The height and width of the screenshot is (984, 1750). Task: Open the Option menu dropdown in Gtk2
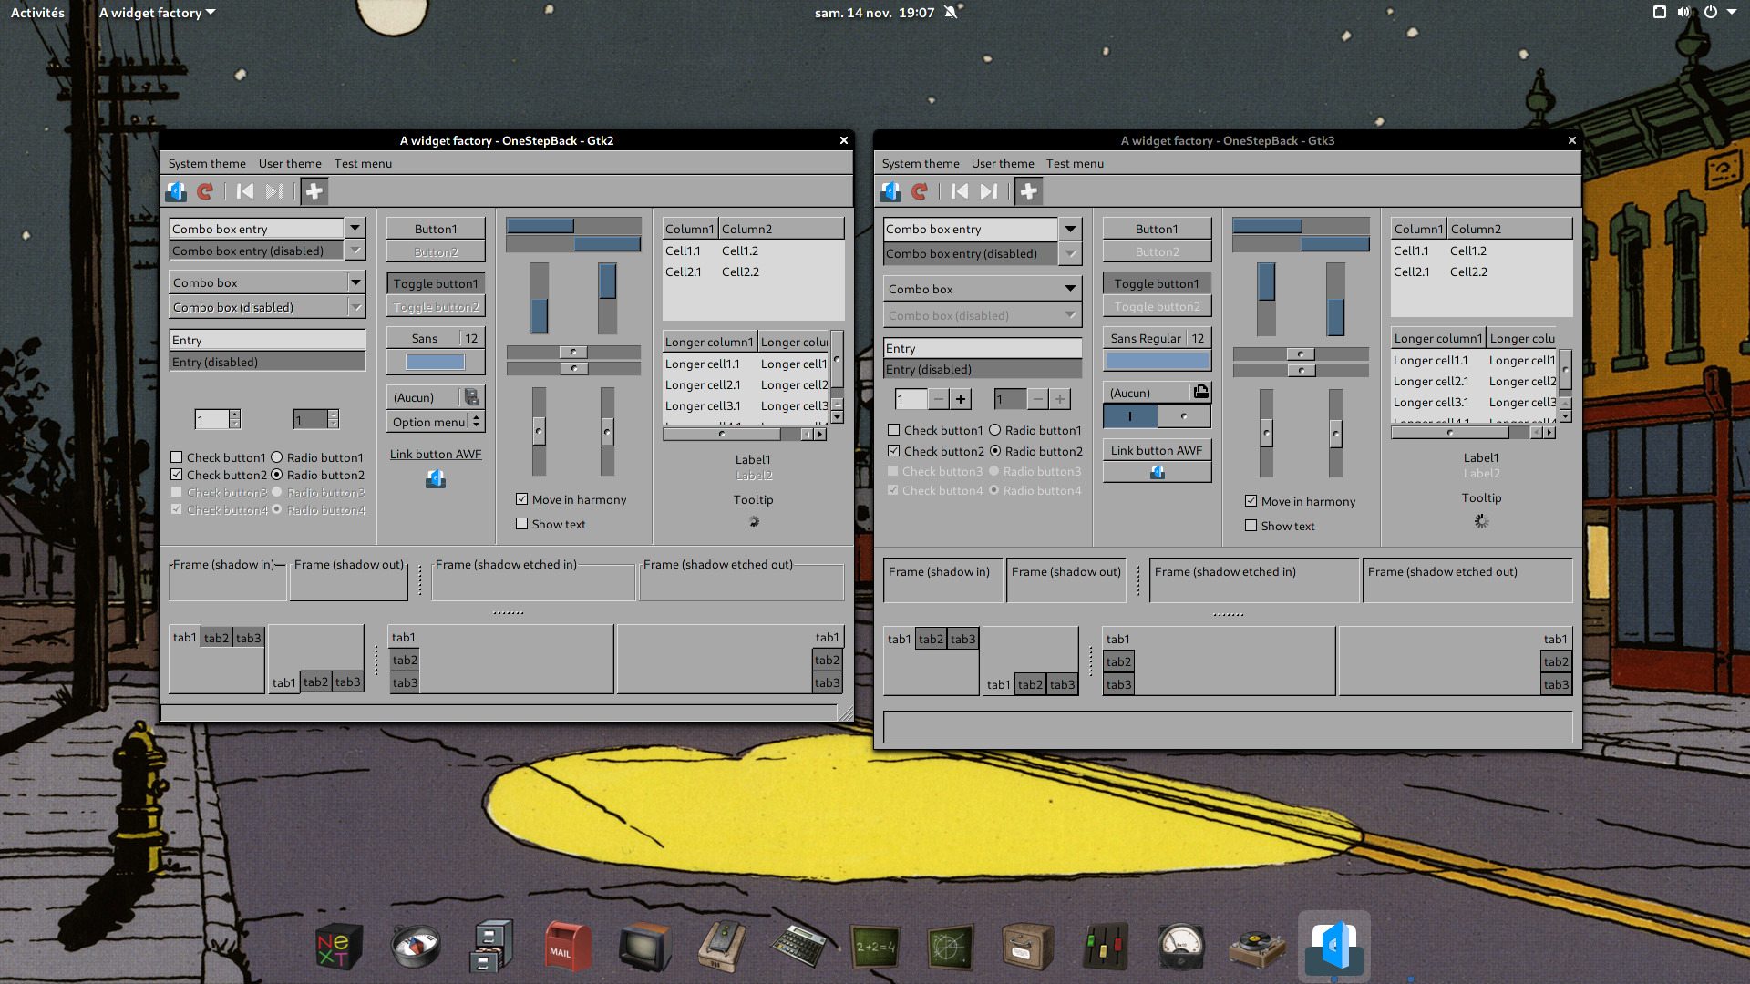click(436, 422)
